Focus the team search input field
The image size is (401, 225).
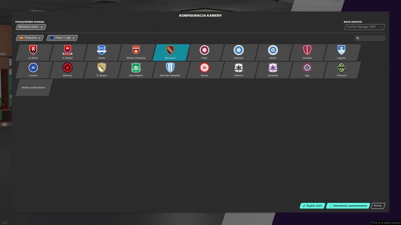coord(370,38)
